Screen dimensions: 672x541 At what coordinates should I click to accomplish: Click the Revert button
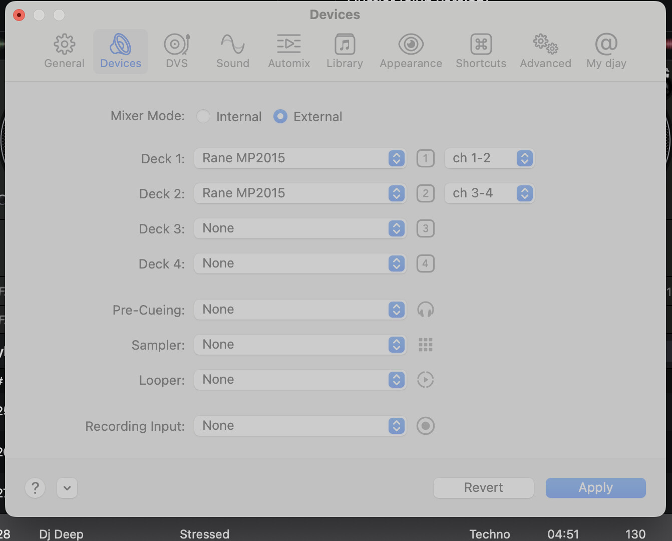coord(483,488)
